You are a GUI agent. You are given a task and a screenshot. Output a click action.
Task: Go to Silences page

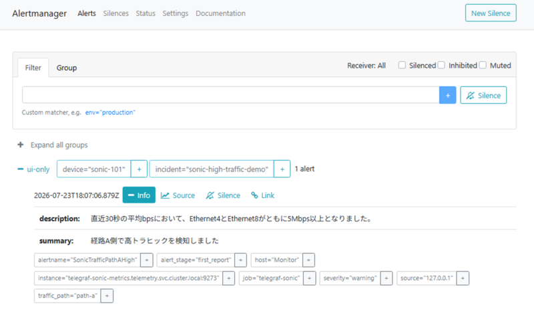point(115,13)
